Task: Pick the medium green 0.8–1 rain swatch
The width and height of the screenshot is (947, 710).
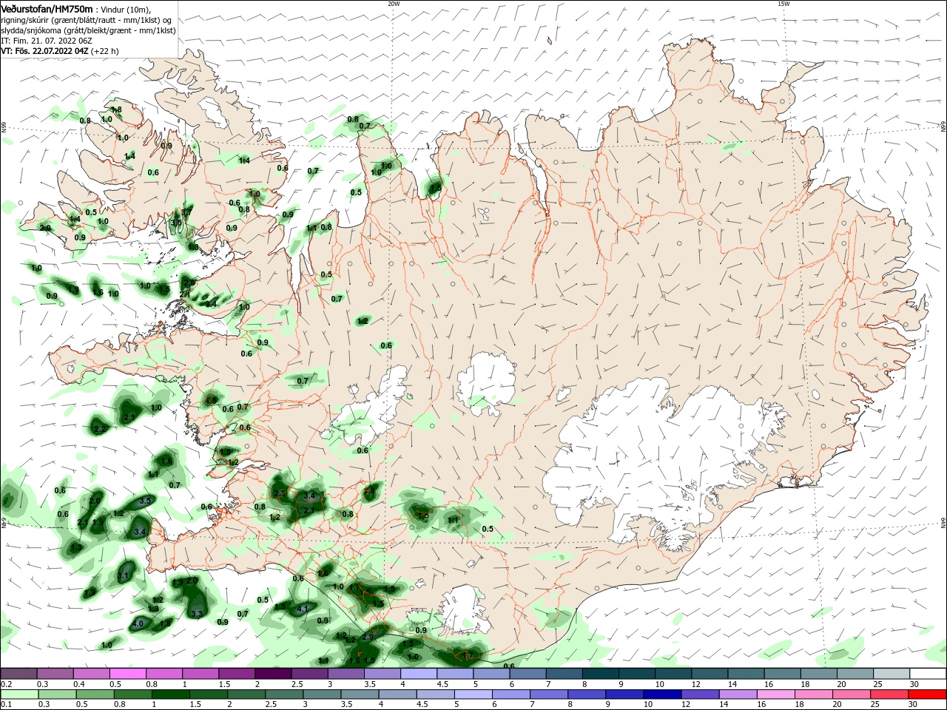Action: tap(132, 694)
